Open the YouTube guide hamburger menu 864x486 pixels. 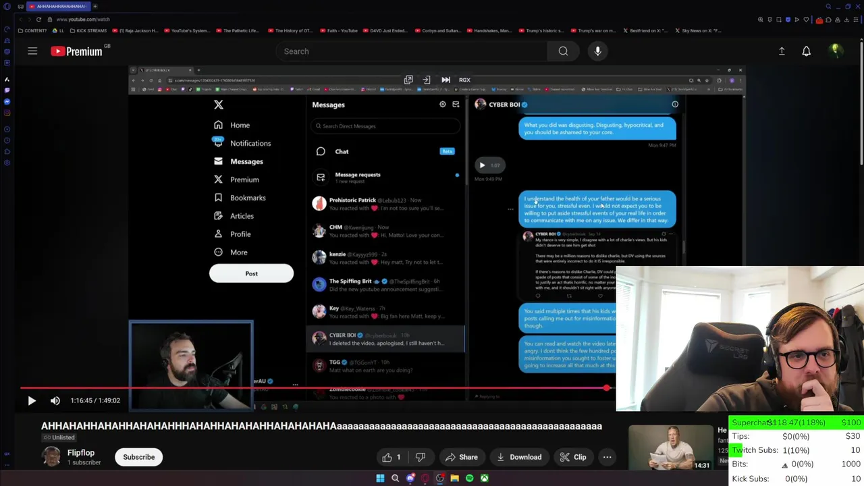32,51
